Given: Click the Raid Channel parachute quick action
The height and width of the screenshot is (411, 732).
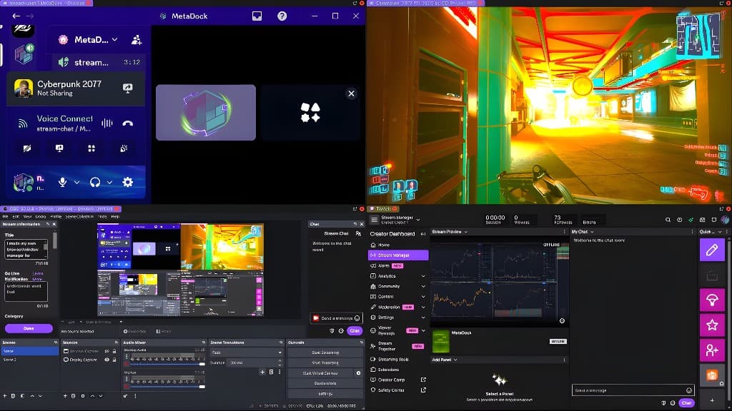Looking at the screenshot, I should pyautogui.click(x=711, y=300).
